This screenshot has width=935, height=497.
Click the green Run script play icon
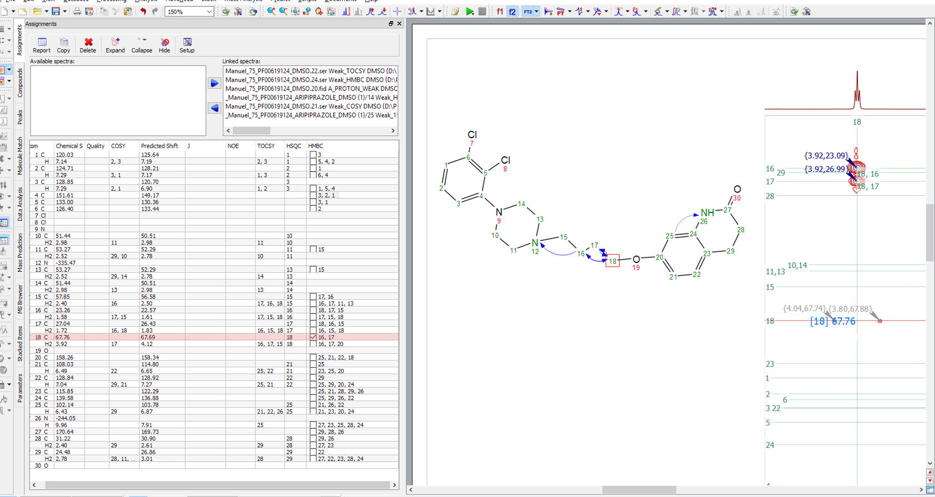(x=470, y=11)
